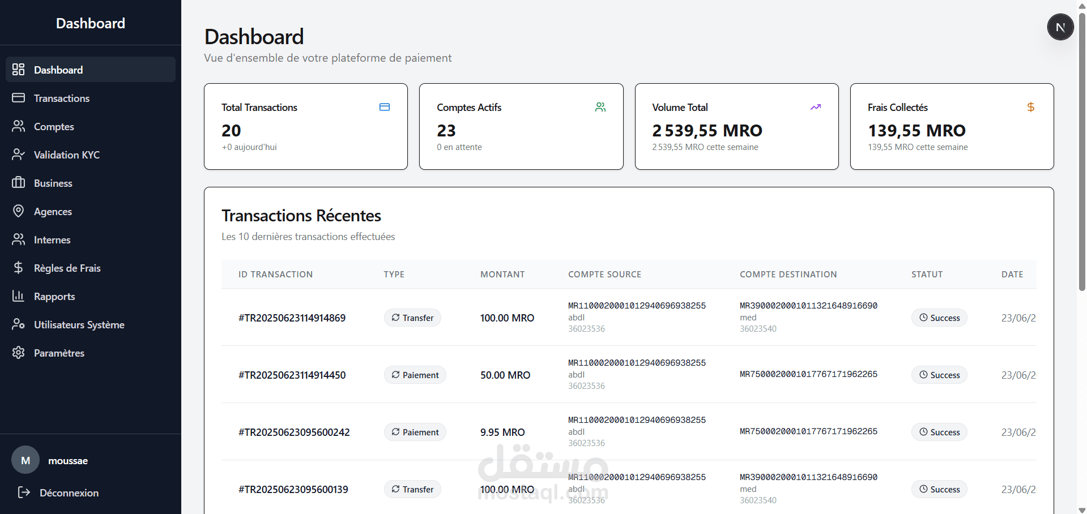Click the users icon in Comptes Actifs card
The height and width of the screenshot is (514, 1087).
[x=600, y=107]
